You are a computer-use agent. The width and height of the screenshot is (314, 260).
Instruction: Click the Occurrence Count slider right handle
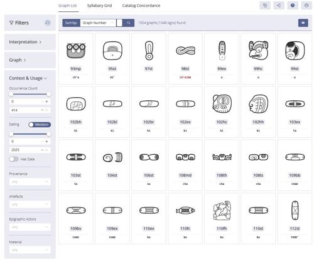[48, 94]
